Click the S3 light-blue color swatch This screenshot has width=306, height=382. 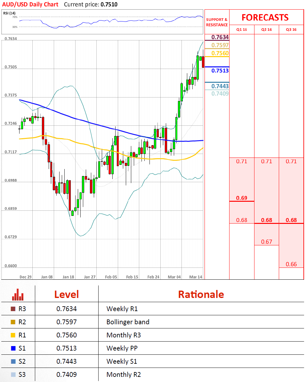(x=13, y=374)
